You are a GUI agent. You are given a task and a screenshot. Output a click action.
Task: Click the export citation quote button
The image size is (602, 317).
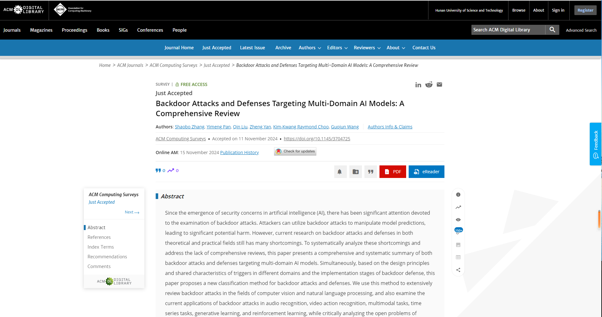point(371,172)
